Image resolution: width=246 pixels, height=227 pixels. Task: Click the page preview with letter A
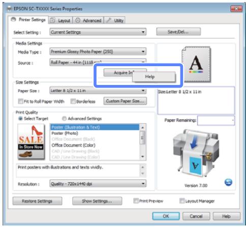pyautogui.click(x=196, y=64)
